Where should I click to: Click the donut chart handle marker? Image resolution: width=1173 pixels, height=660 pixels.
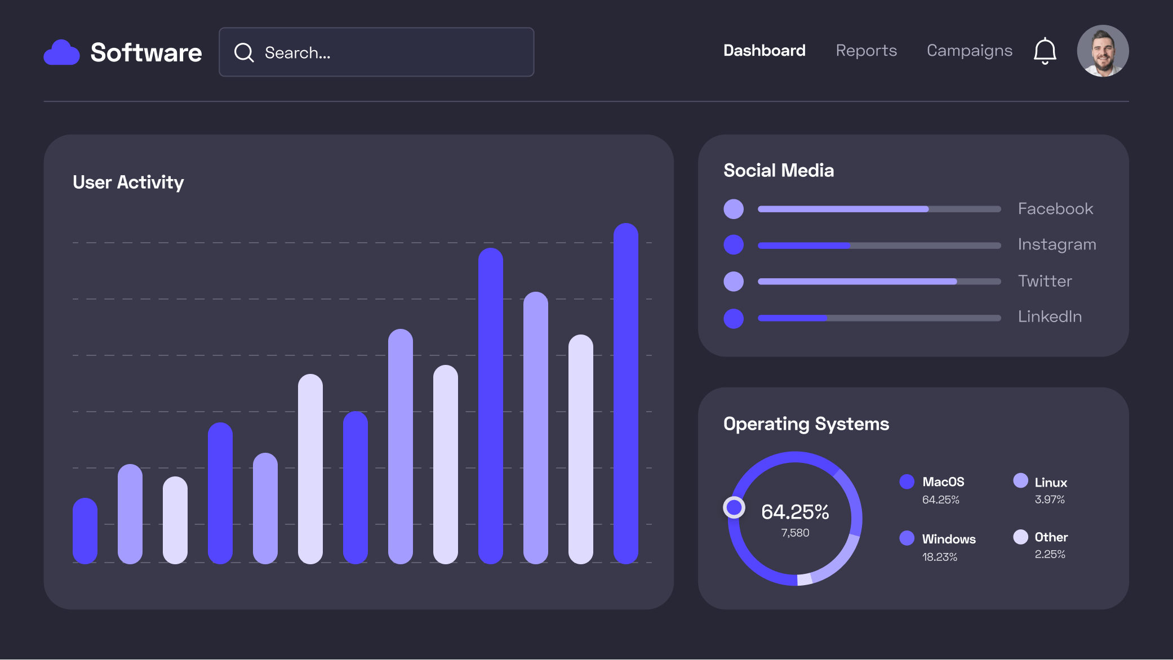point(734,507)
